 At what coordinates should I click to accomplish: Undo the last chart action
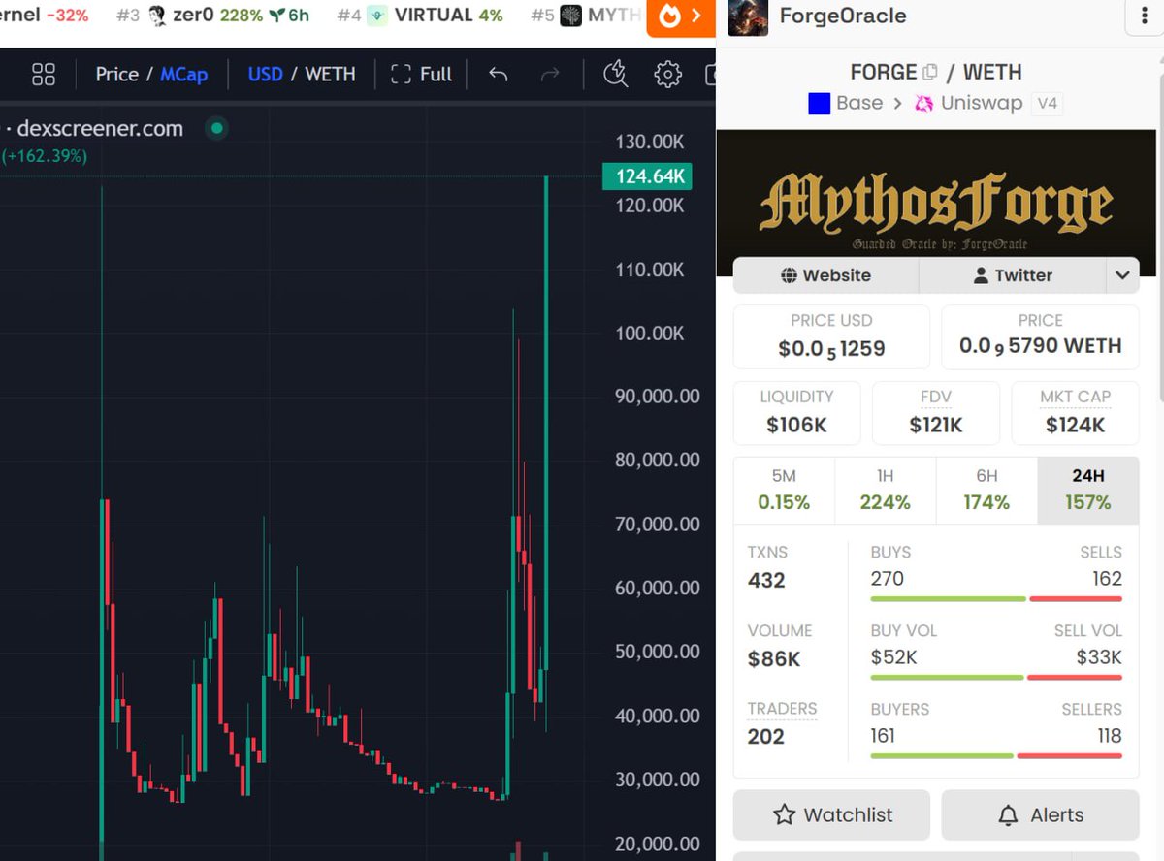[x=499, y=74]
